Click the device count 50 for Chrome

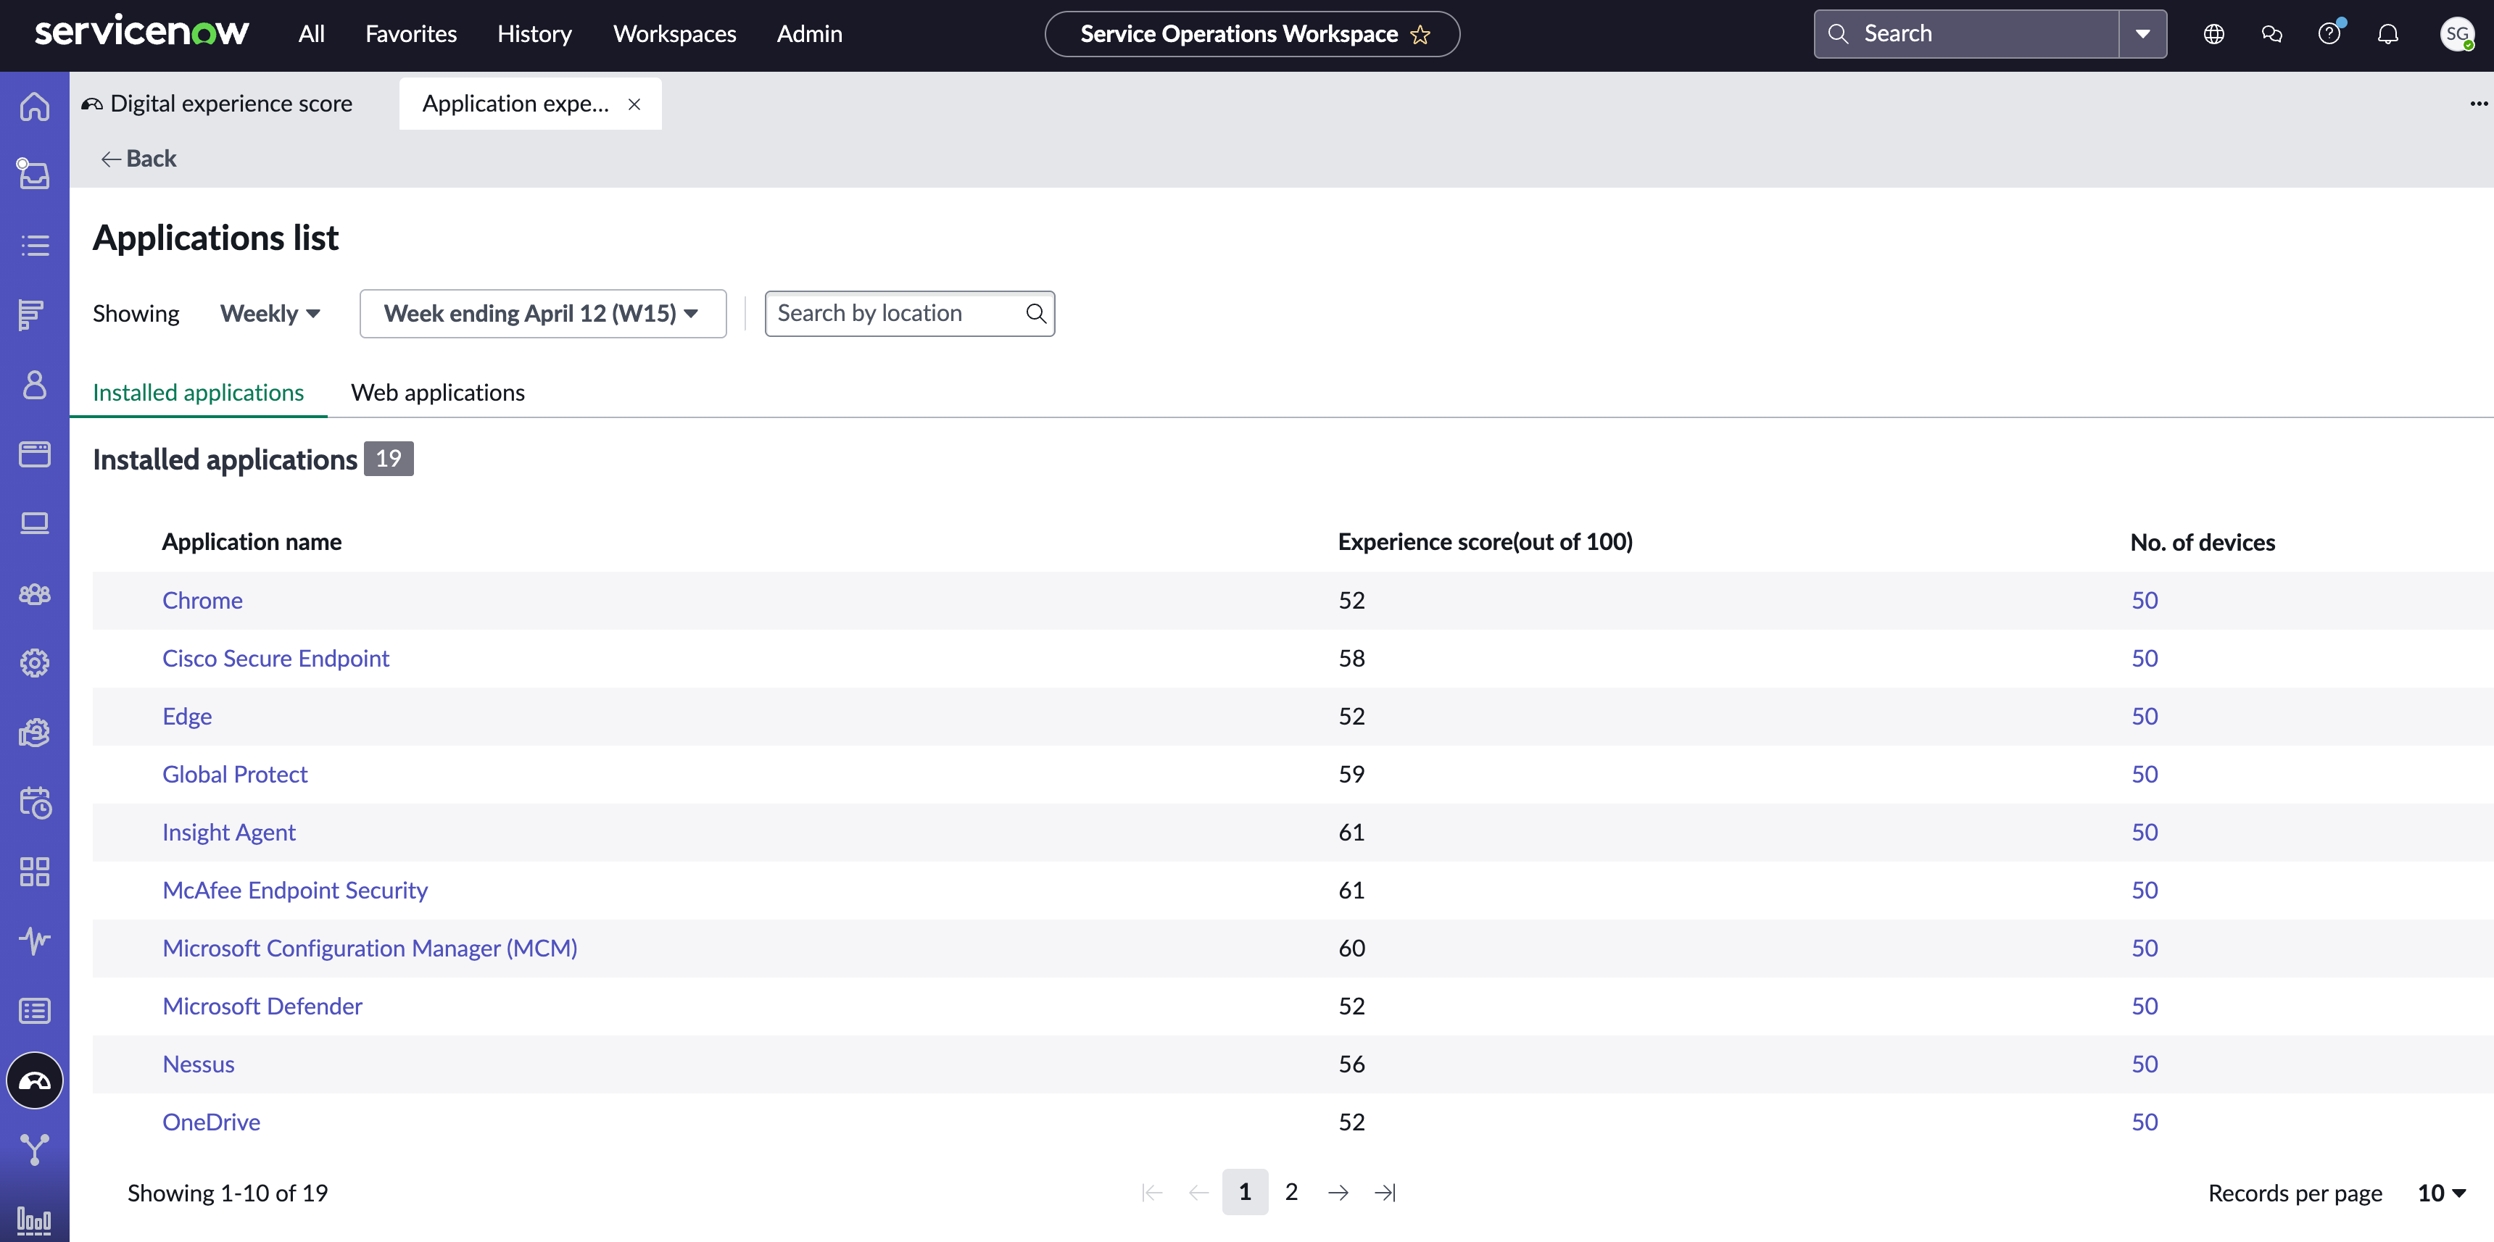point(2145,600)
